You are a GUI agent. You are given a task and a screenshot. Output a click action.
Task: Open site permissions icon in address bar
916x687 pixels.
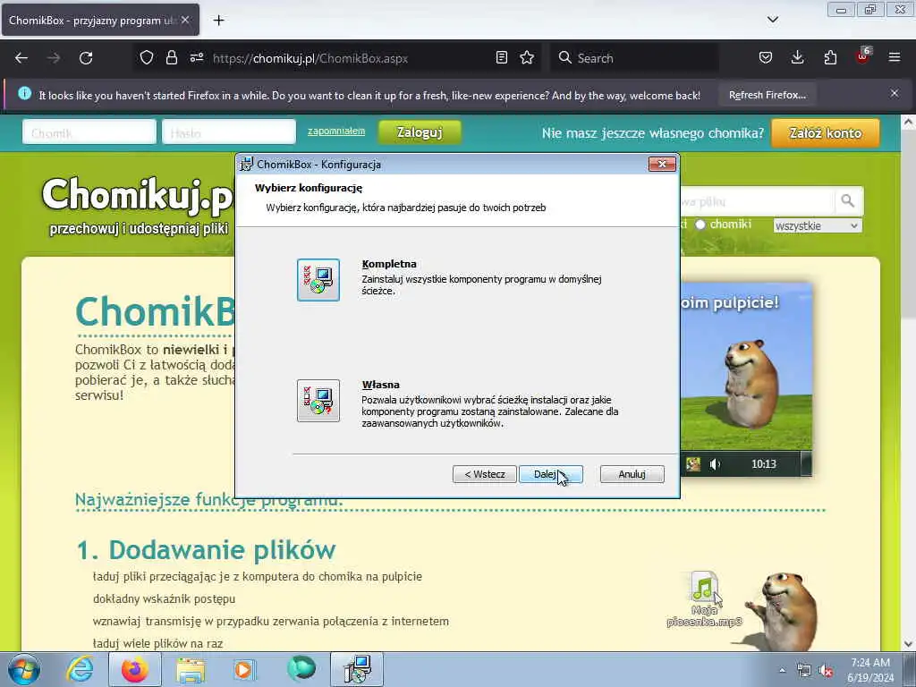(x=196, y=58)
